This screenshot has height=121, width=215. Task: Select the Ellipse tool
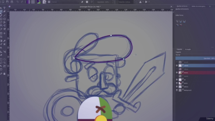point(4,19)
